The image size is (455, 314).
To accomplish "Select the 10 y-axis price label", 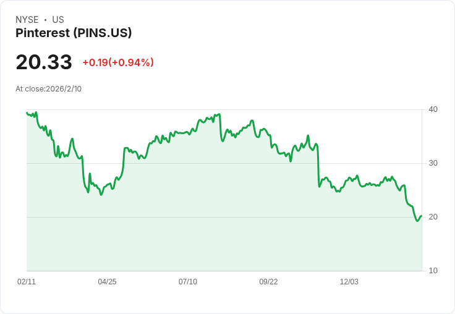I will (433, 271).
